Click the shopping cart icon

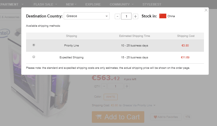[99, 117]
